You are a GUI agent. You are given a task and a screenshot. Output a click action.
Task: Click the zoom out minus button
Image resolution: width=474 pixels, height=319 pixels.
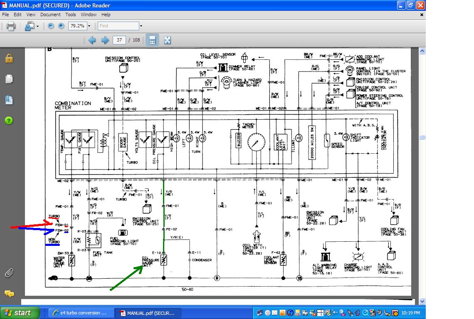51,26
